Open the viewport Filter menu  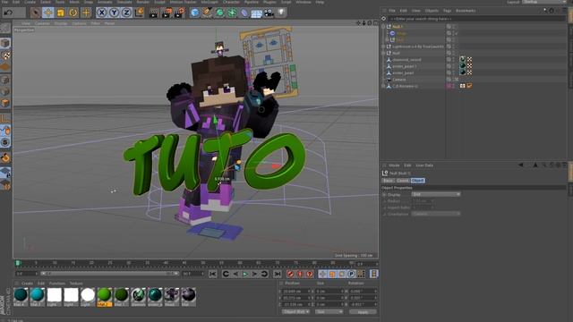(95, 23)
